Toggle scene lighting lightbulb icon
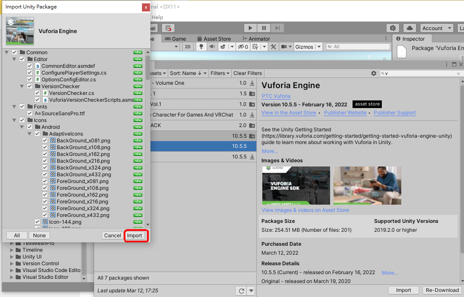 pos(201,47)
